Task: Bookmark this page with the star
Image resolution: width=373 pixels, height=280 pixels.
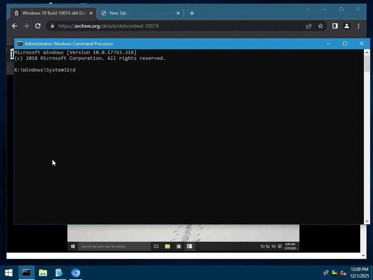Action: point(321,26)
